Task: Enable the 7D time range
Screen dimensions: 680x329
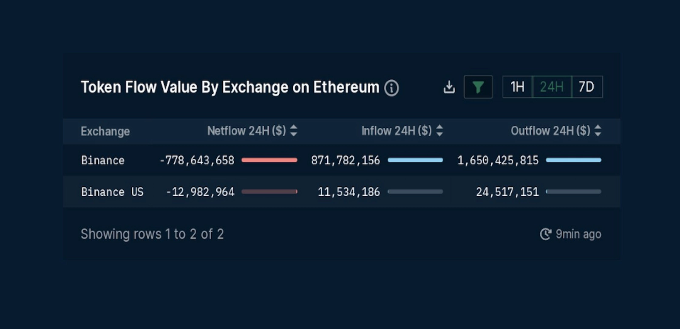Action: click(x=588, y=86)
